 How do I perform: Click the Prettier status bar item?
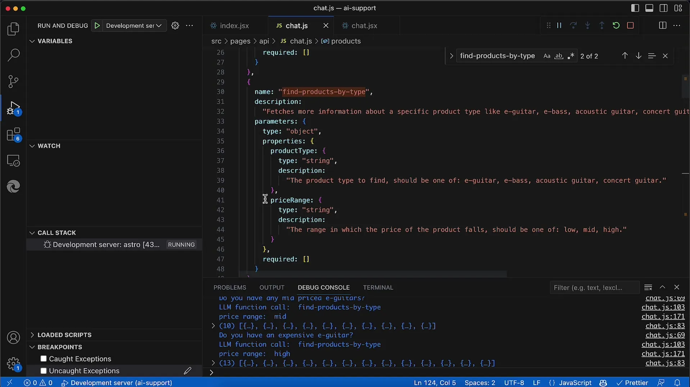pos(632,383)
